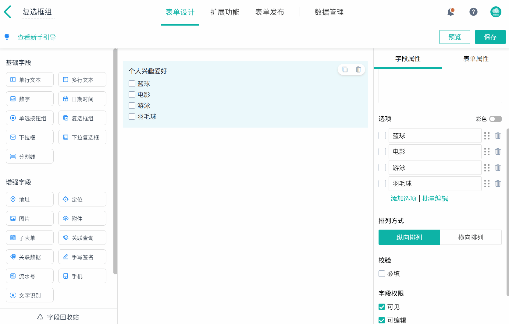
Task: Open the 字段回收站 recycle bin
Action: 58,317
